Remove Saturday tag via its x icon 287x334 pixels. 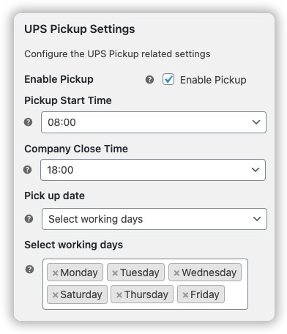click(55, 295)
